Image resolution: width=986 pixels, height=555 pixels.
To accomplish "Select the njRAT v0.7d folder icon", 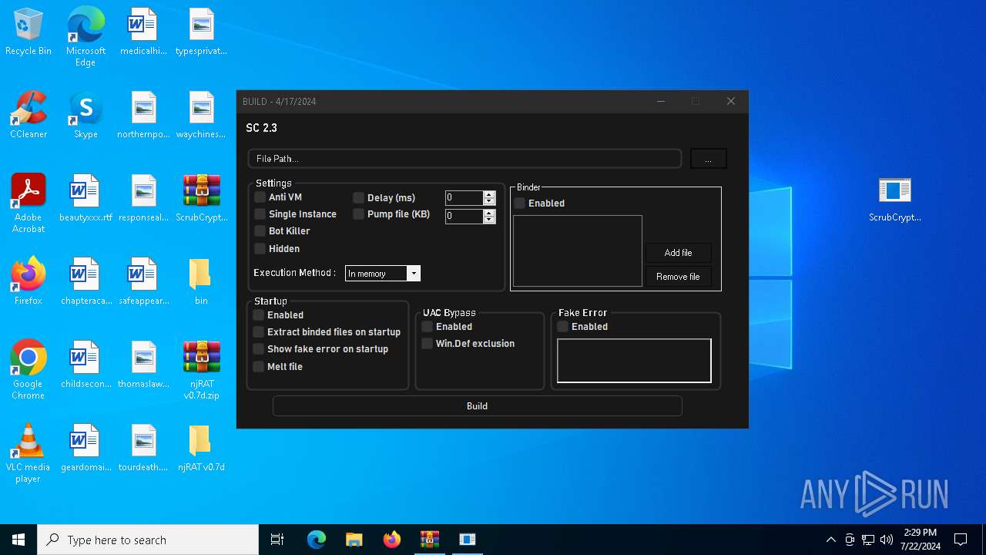I will click(201, 449).
